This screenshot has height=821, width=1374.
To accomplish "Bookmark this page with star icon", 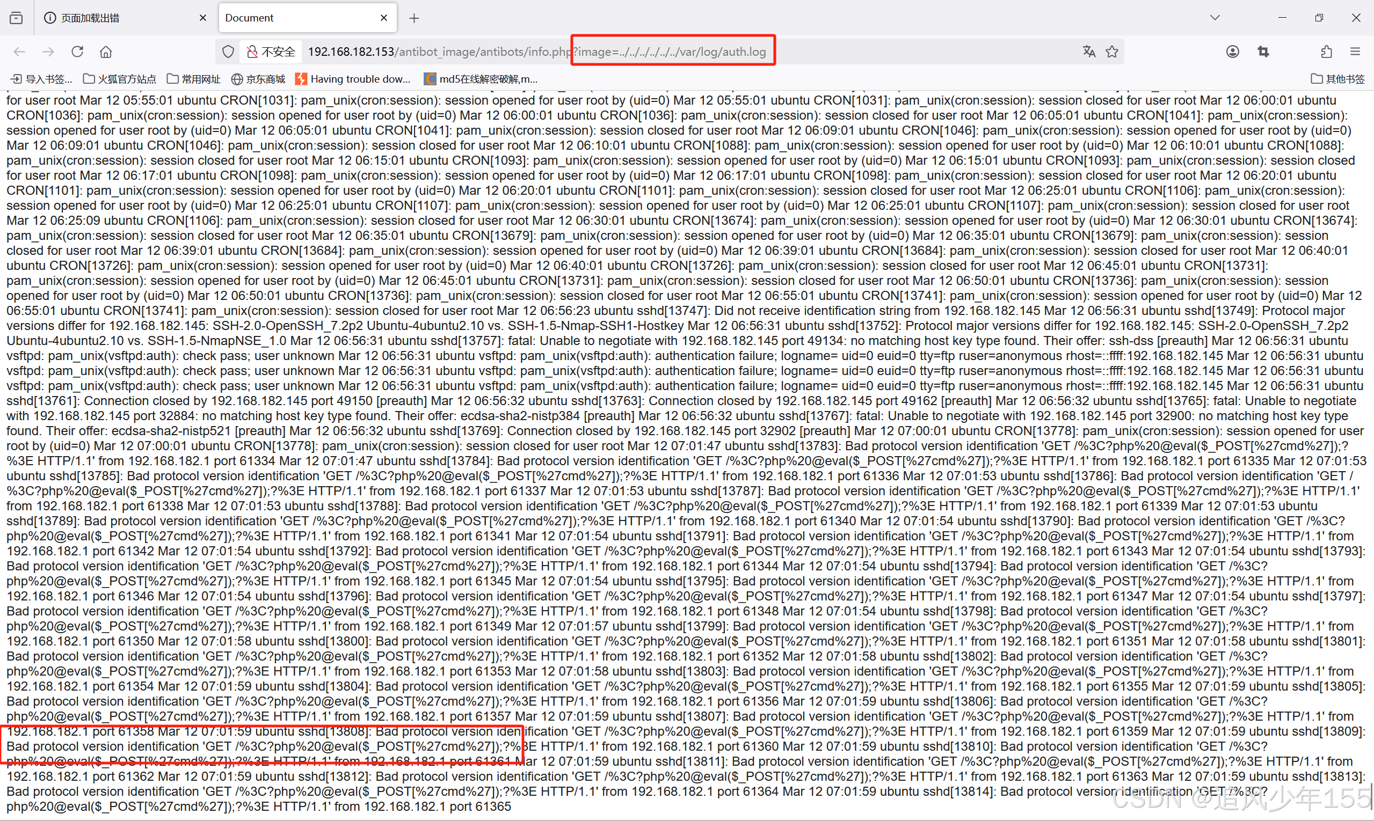I will tap(1111, 52).
